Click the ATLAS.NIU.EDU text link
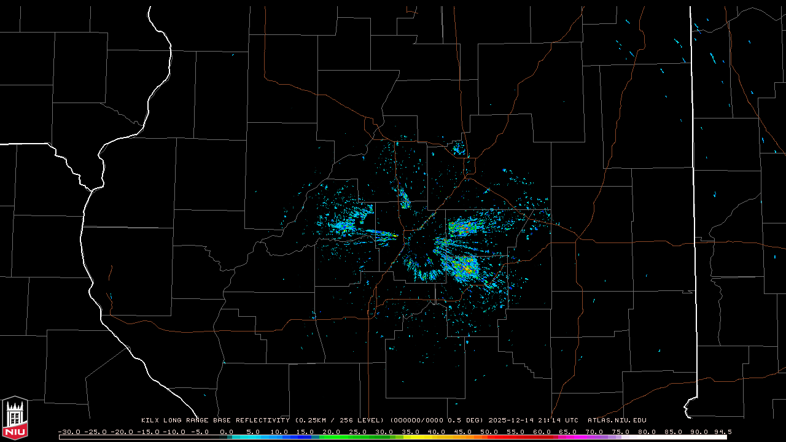The height and width of the screenshot is (442, 786). (x=617, y=421)
